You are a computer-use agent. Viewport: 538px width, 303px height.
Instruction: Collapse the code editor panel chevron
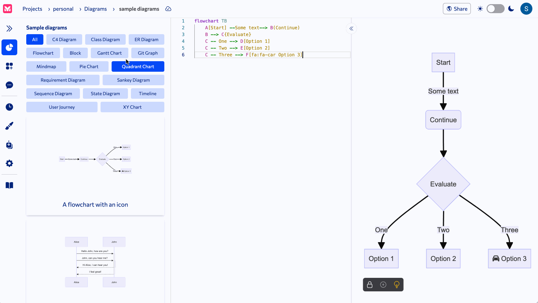click(351, 28)
